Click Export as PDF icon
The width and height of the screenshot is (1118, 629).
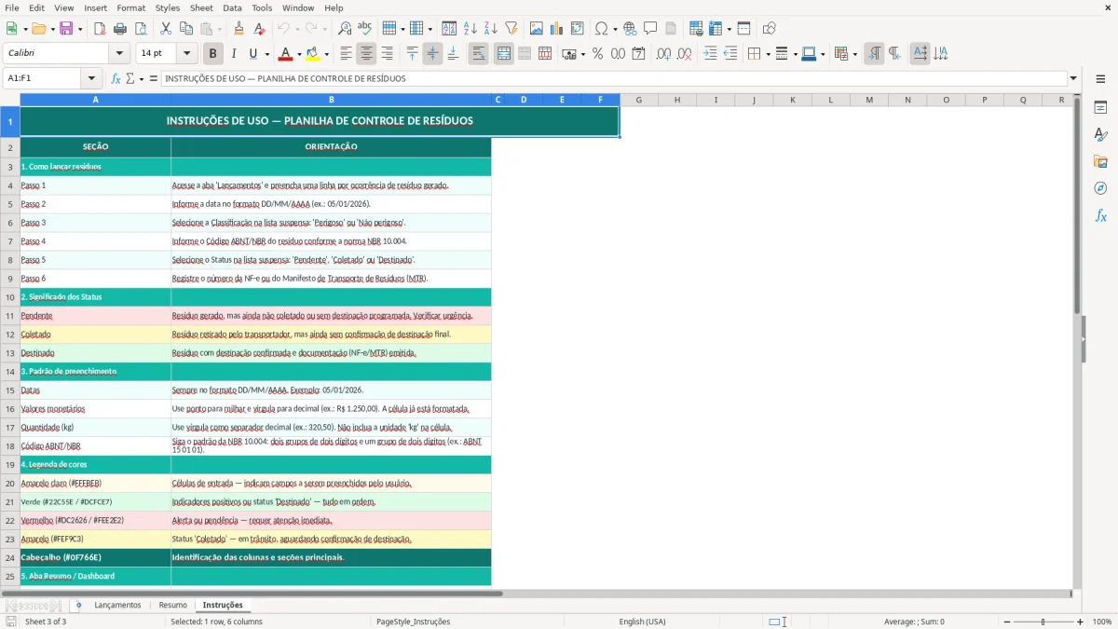(x=100, y=29)
